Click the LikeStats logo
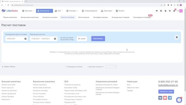186x105 pixels. (10, 11)
